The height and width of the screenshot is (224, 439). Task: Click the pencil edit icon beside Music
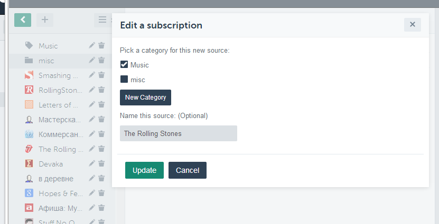[92, 46]
